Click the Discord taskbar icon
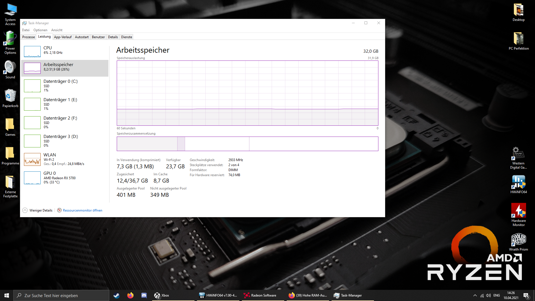535x301 pixels. (x=144, y=295)
